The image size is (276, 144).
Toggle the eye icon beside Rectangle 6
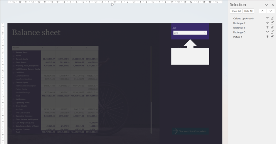(x=267, y=28)
